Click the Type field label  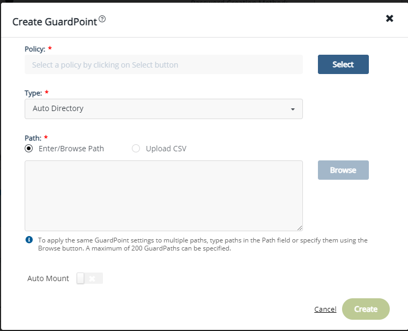pyautogui.click(x=33, y=93)
